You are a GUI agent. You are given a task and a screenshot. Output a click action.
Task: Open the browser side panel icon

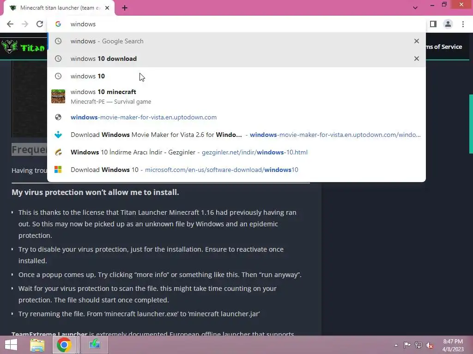[x=433, y=24]
